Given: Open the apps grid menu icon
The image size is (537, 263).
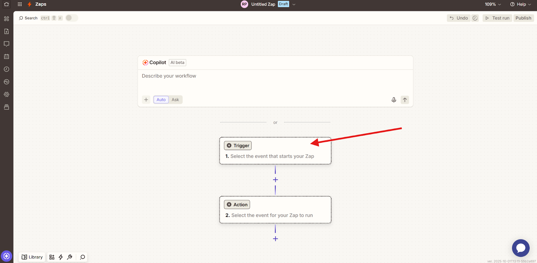Looking at the screenshot, I should [x=20, y=4].
